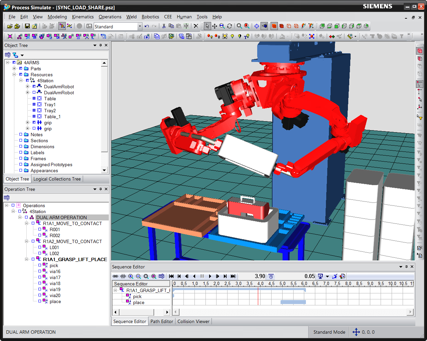The height and width of the screenshot is (341, 427).
Task: Click the Undo arrow icon
Action: [x=147, y=26]
